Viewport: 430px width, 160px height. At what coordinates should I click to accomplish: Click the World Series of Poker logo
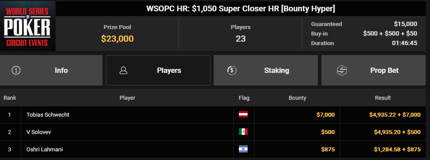pyautogui.click(x=28, y=26)
